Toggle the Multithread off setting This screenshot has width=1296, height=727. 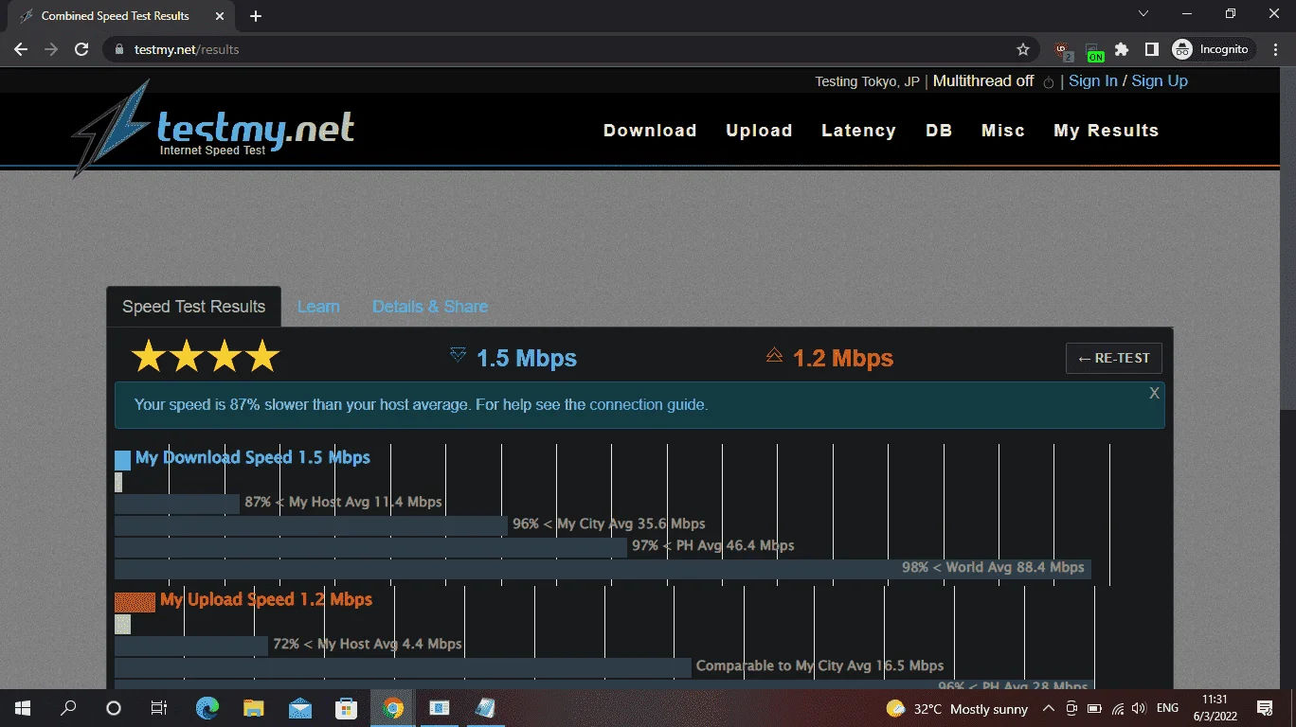[x=983, y=81]
